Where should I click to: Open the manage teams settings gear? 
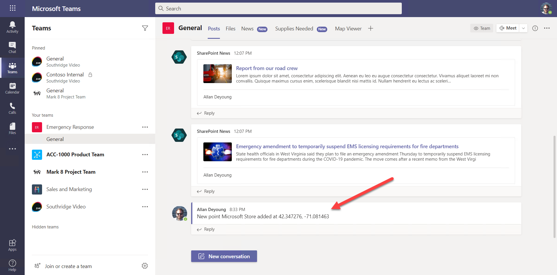(x=145, y=266)
